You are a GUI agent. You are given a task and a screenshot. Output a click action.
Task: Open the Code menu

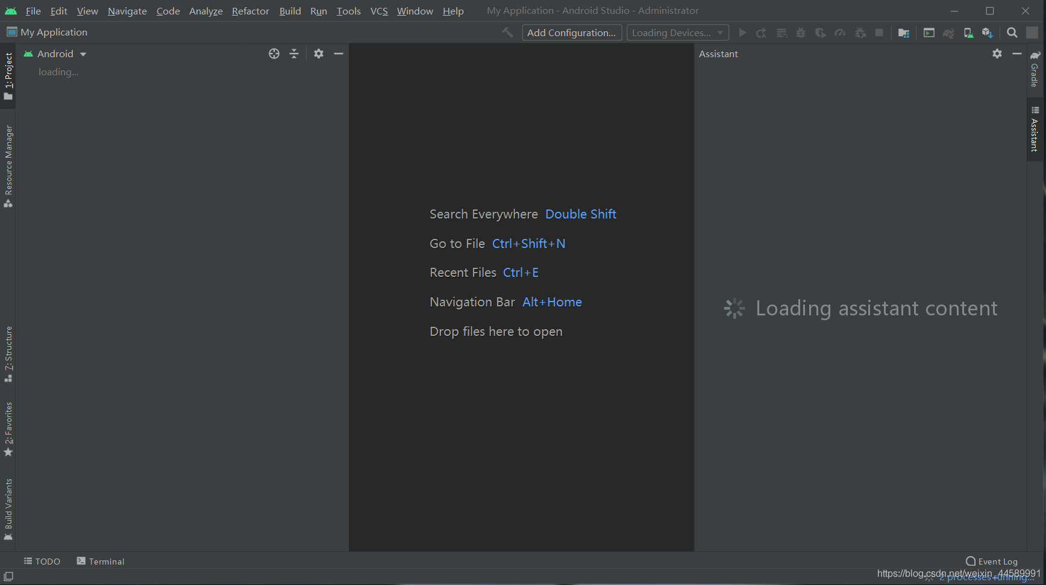(x=168, y=11)
